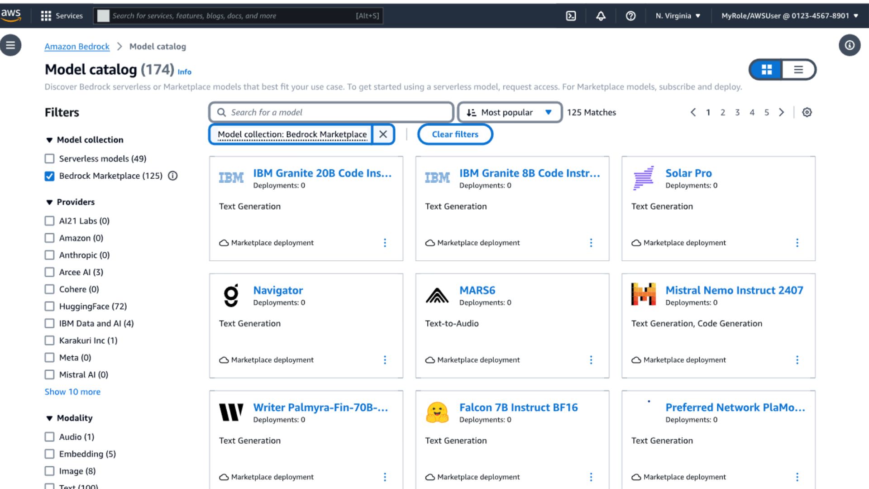The width and height of the screenshot is (869, 489).
Task: Open the notifications bell
Action: (601, 16)
